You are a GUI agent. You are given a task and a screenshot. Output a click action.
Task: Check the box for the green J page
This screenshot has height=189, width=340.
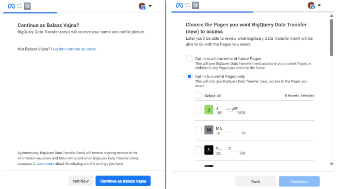coord(198,110)
